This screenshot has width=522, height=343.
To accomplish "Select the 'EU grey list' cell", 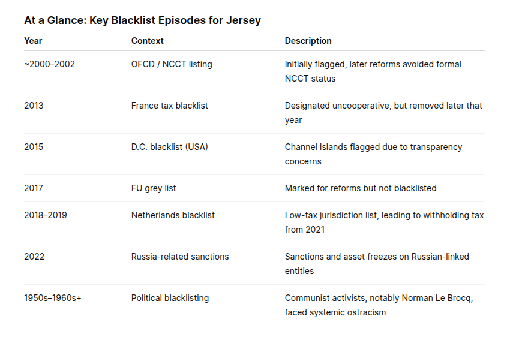I will tap(154, 188).
